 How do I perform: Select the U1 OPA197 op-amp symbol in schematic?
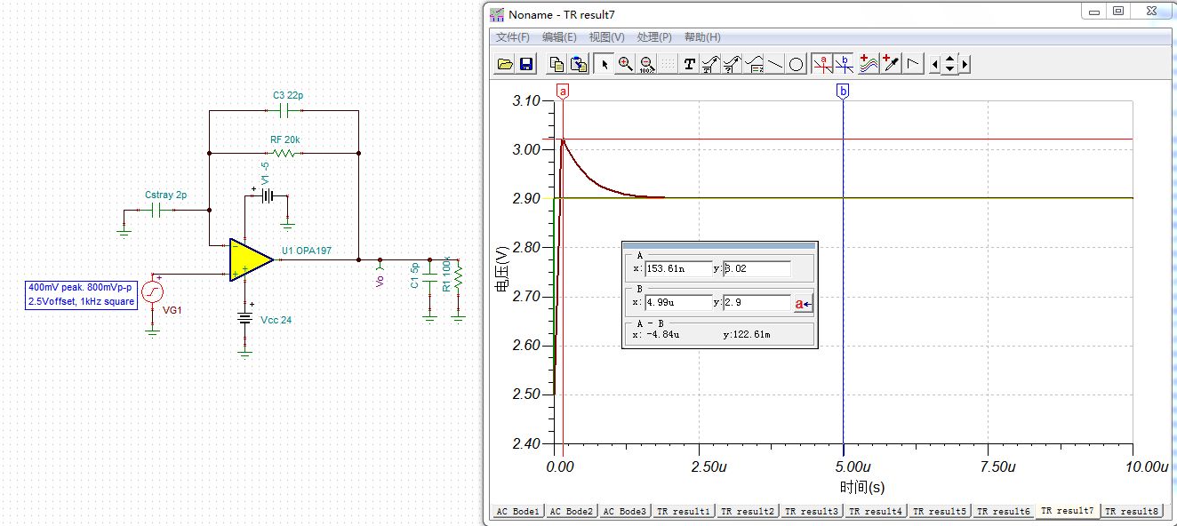[x=250, y=259]
